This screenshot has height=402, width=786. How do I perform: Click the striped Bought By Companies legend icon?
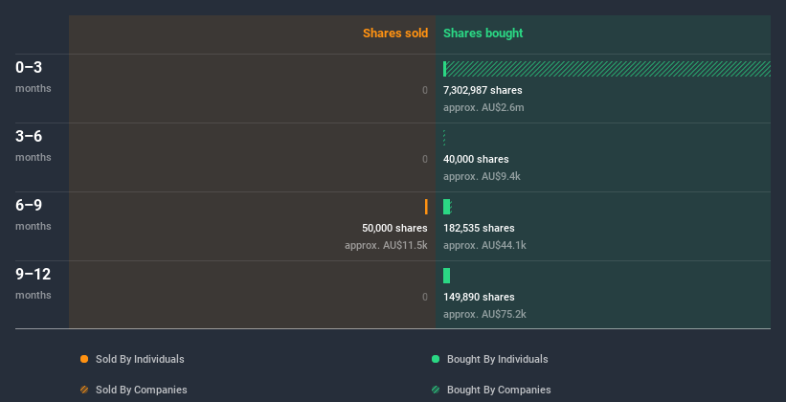pos(436,390)
